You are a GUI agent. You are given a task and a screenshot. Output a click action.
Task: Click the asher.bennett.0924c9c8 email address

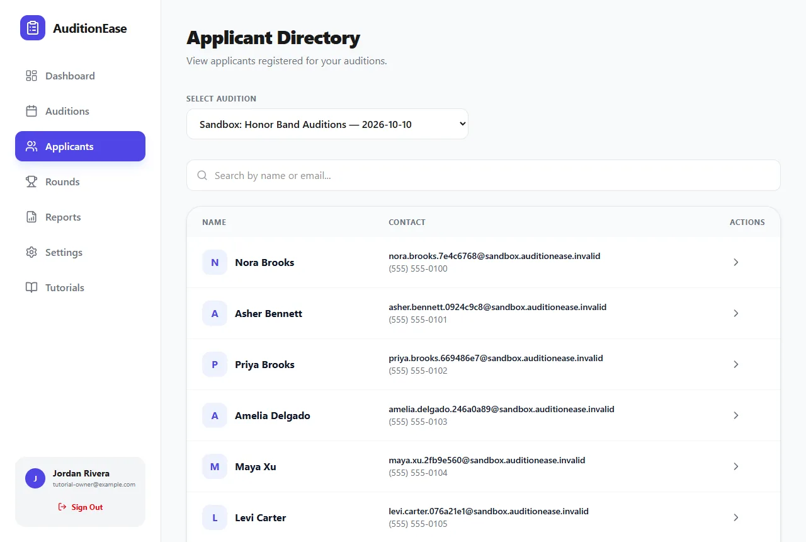497,307
